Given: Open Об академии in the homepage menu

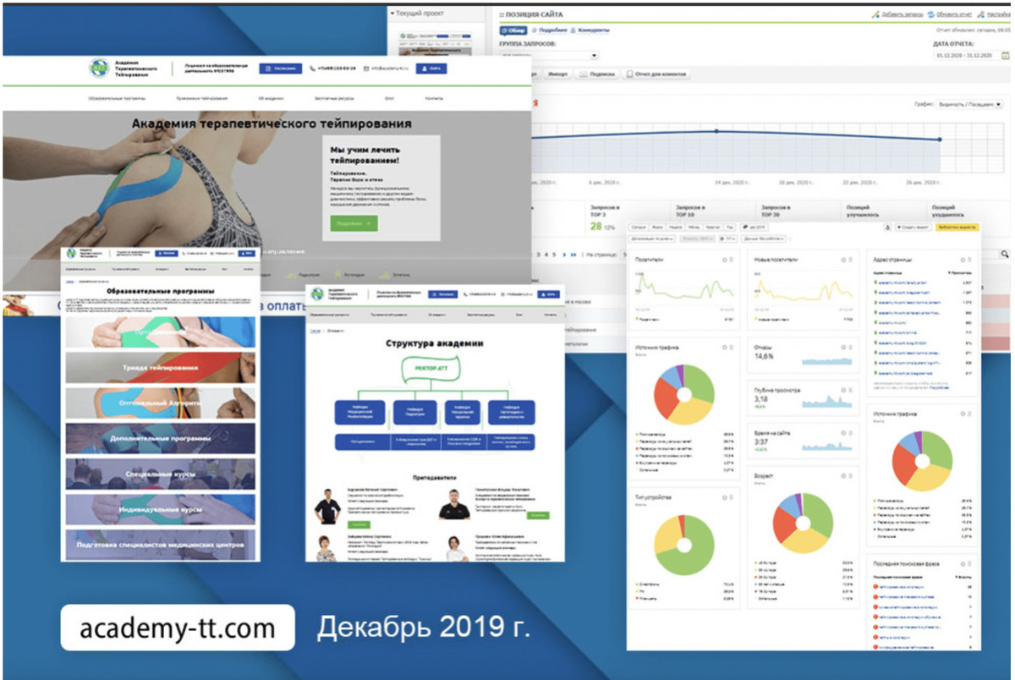Looking at the screenshot, I should [270, 99].
